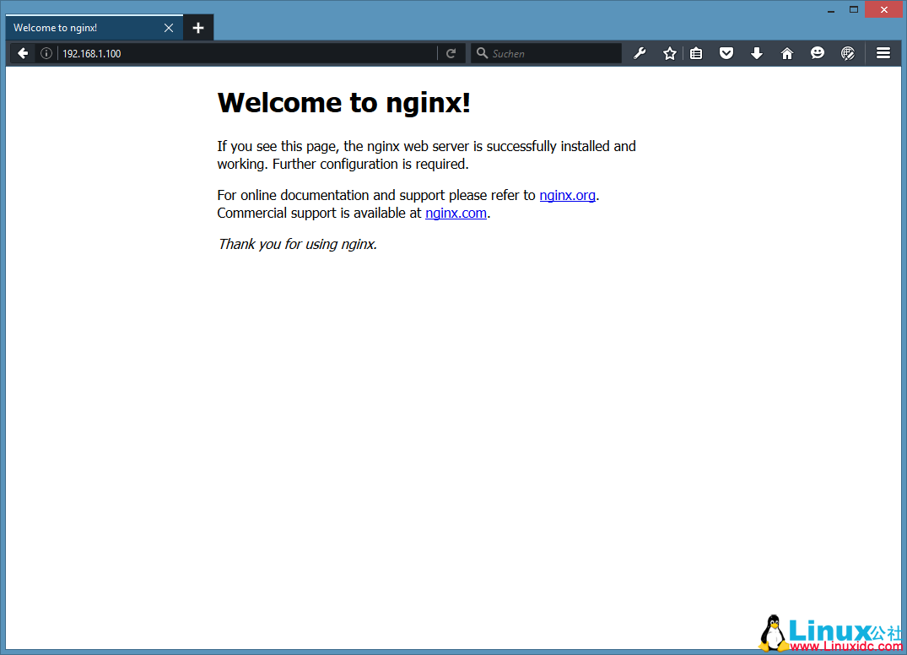Viewport: 907px width, 655px height.
Task: Open the Firefox developer tools wrench icon
Action: (x=640, y=52)
